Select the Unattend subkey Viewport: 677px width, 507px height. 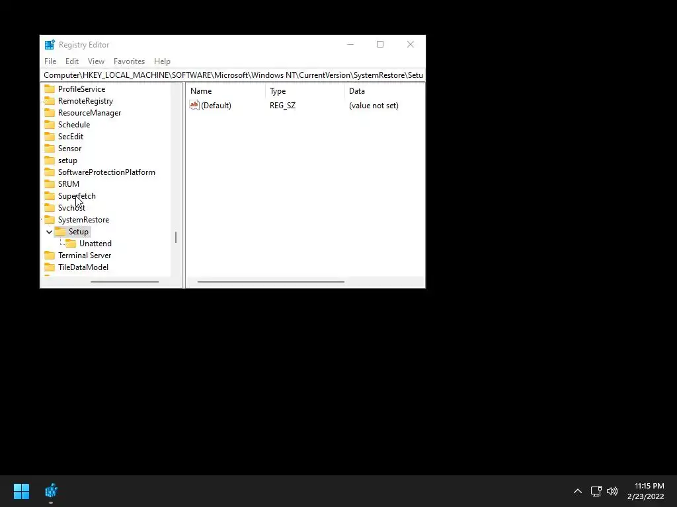pos(95,244)
